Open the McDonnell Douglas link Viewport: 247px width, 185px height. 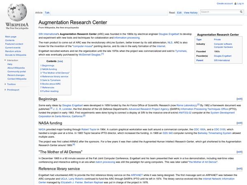(x=90, y=55)
